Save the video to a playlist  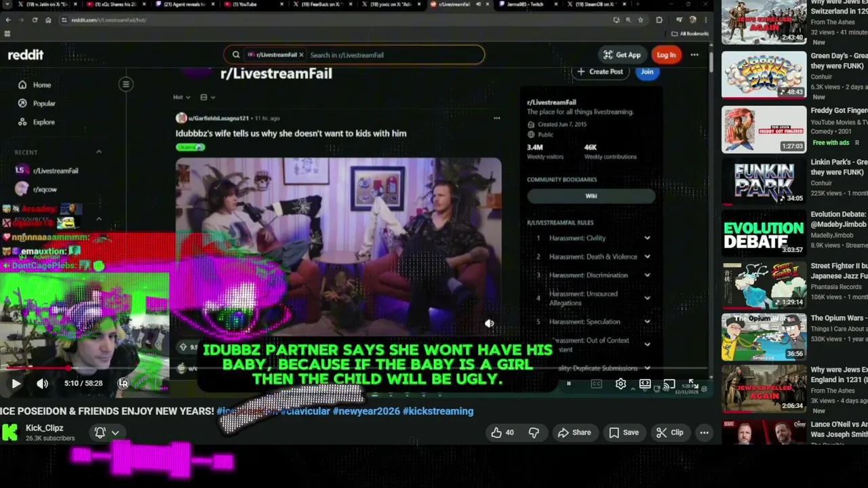tap(623, 432)
